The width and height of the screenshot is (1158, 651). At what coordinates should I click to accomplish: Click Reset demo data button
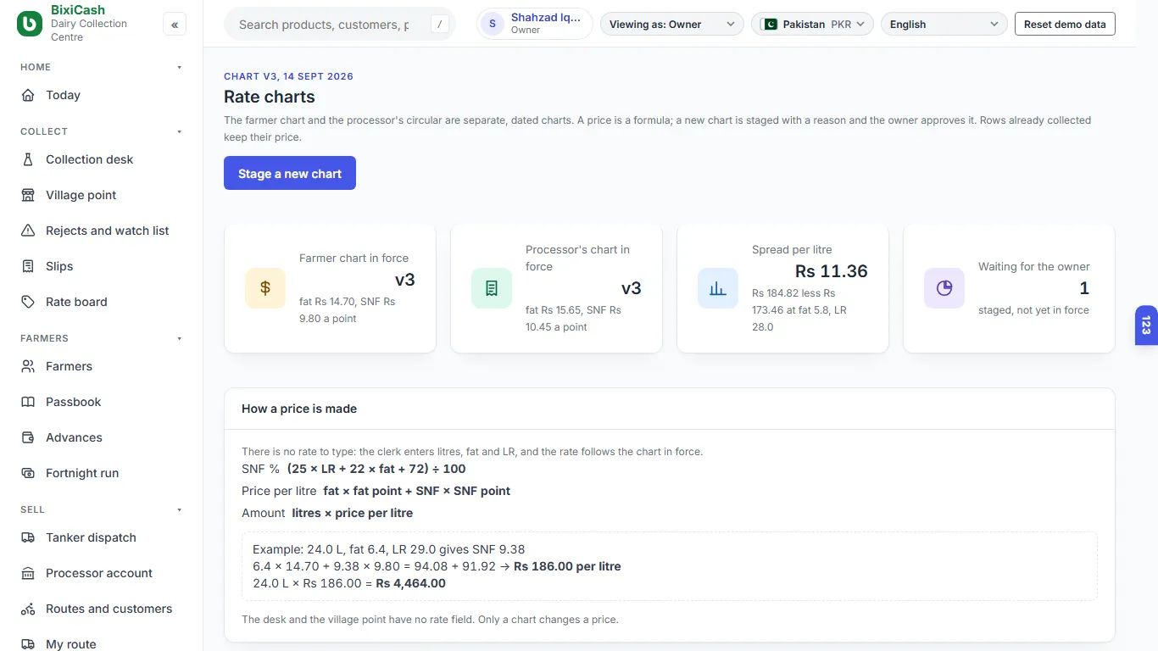click(x=1065, y=25)
